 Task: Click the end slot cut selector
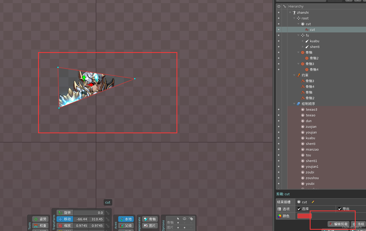click(x=302, y=202)
